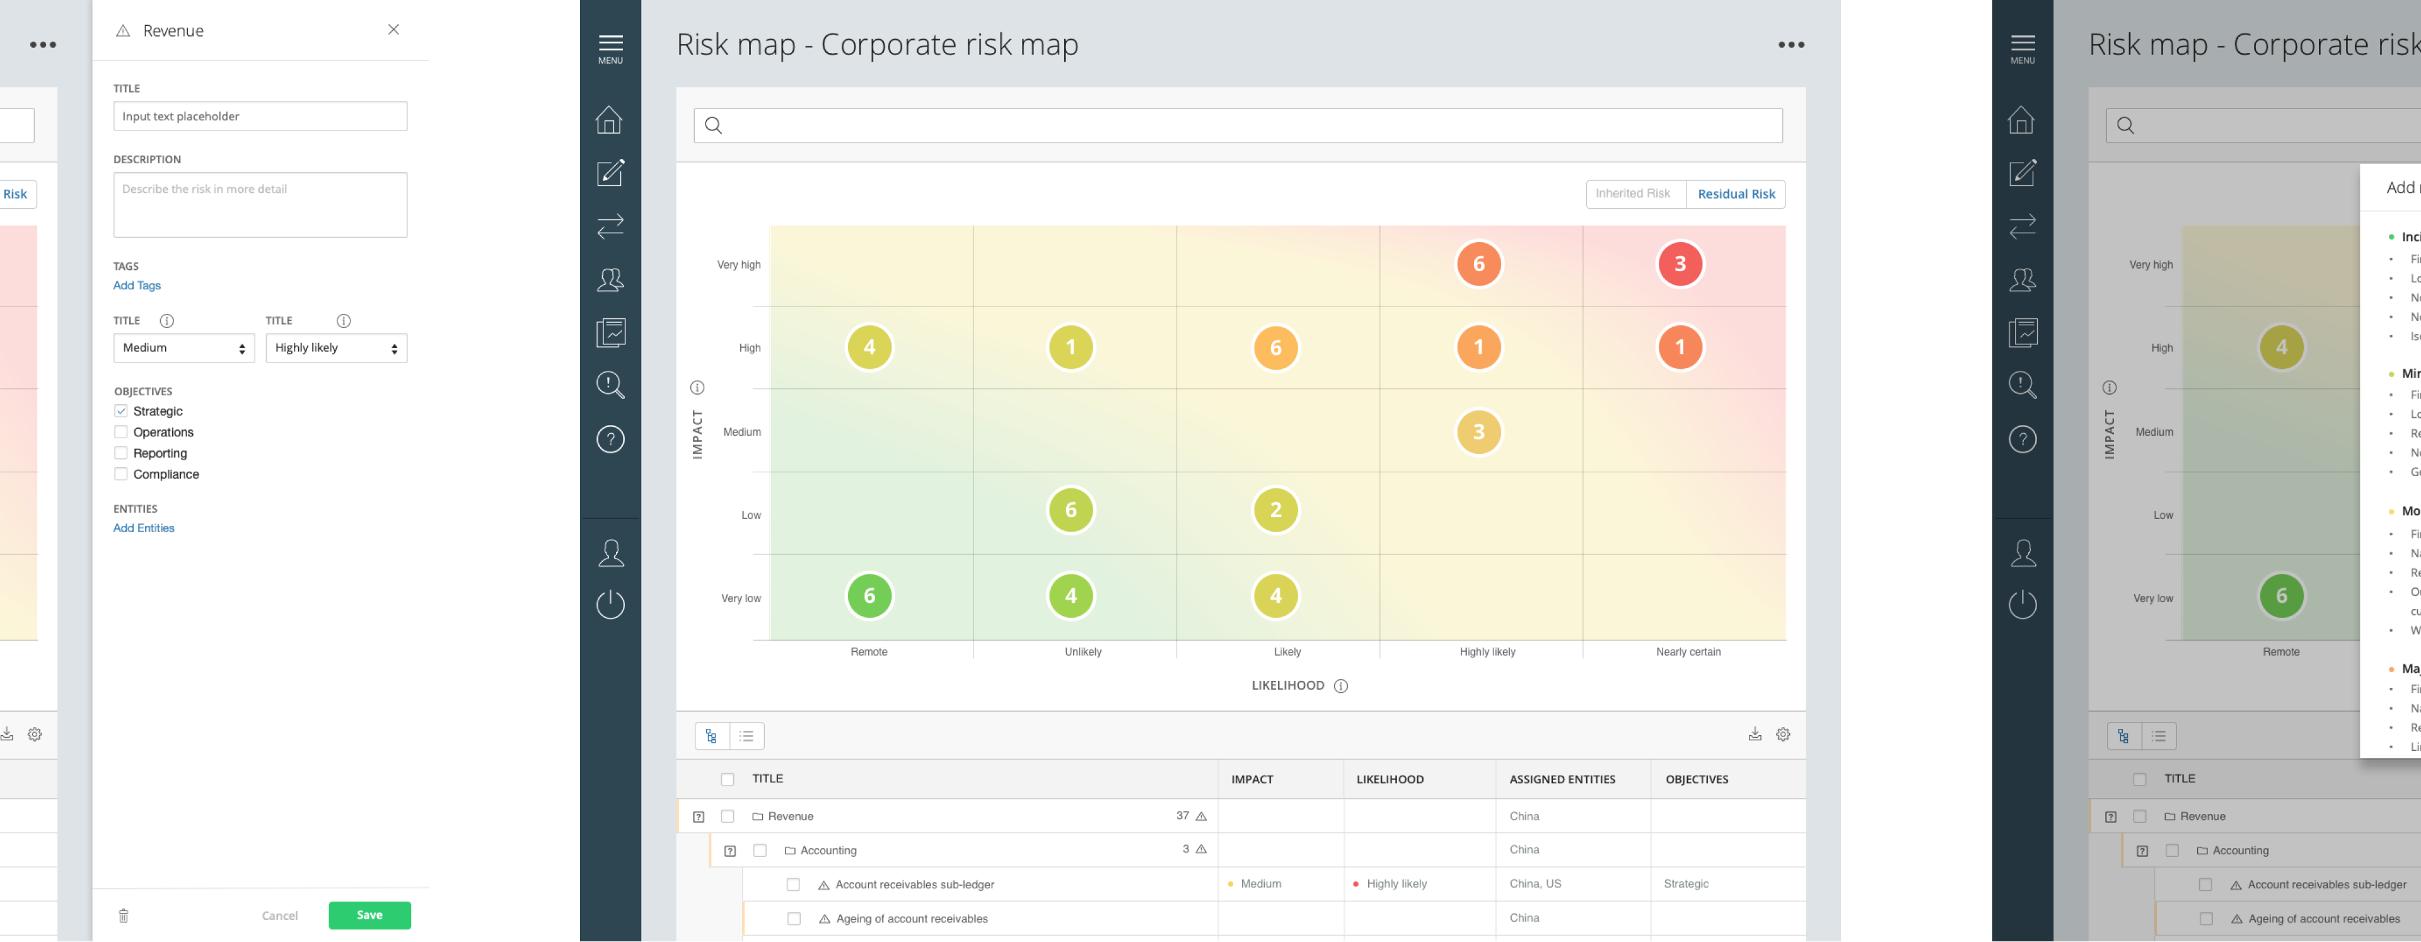The width and height of the screenshot is (2421, 942).
Task: Open the Highly likely likelihood dropdown
Action: click(335, 348)
